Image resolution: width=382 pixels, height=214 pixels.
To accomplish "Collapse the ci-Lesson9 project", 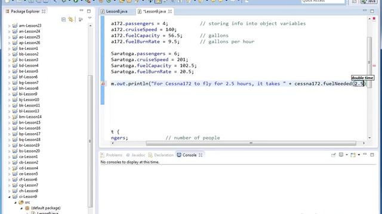I will pyautogui.click(x=10, y=197).
